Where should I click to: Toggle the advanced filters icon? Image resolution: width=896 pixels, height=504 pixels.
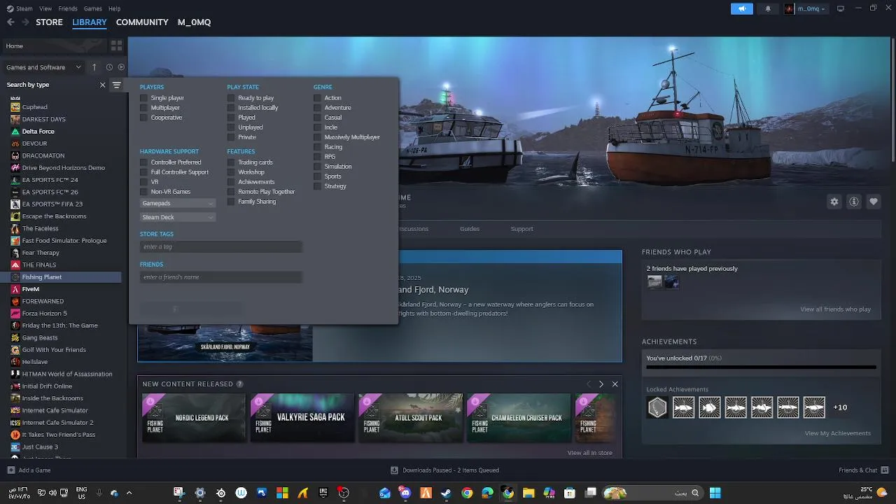tap(116, 85)
